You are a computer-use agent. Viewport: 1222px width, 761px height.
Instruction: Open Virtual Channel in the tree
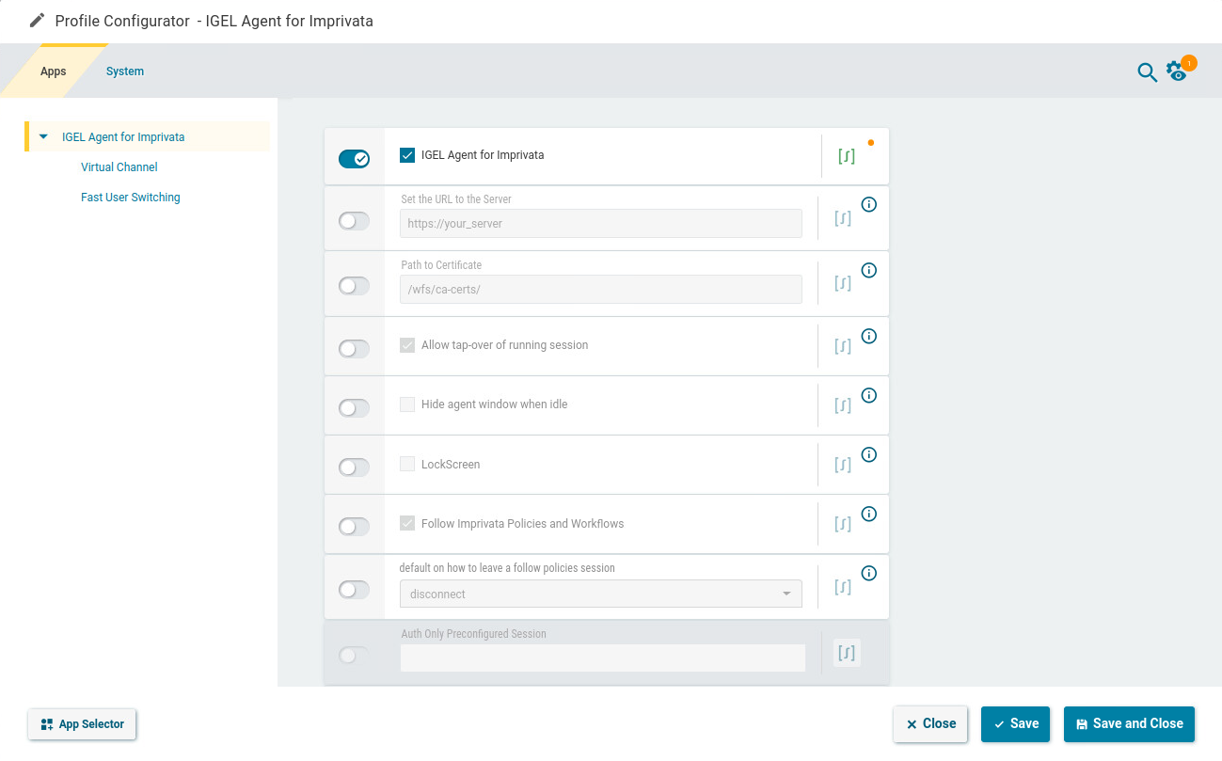[119, 167]
